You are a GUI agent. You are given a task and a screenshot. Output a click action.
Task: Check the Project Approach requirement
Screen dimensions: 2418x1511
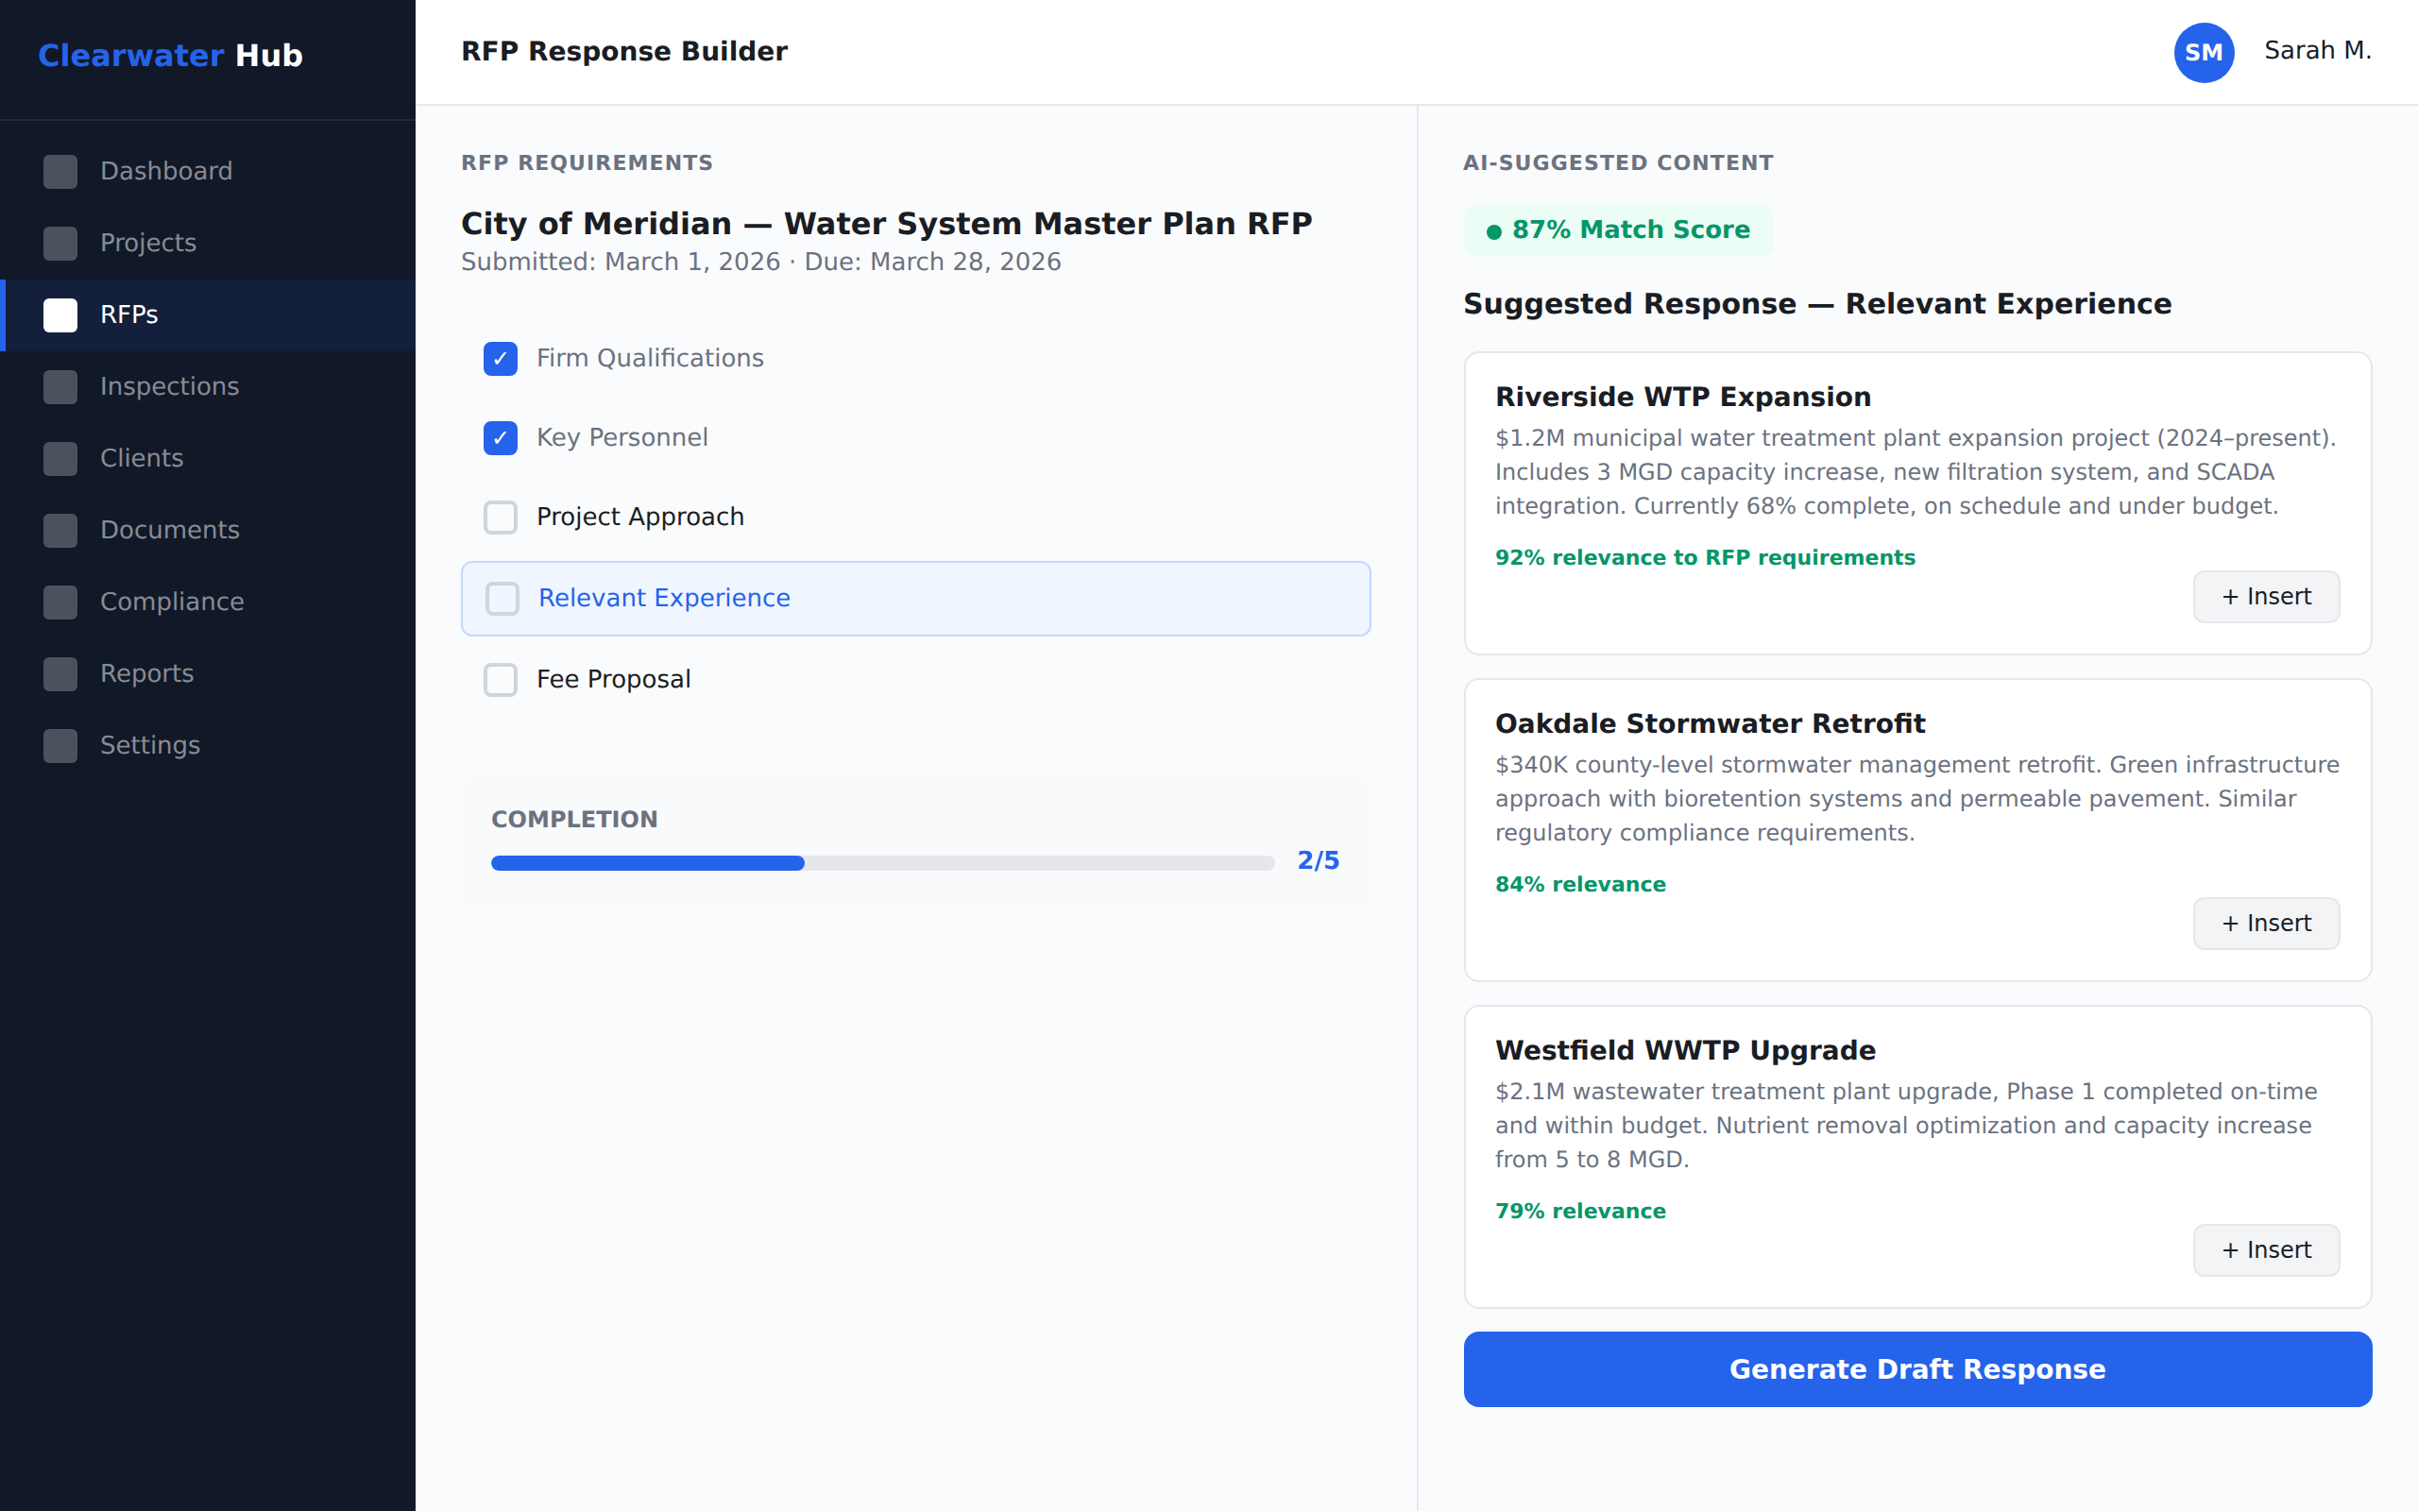pyautogui.click(x=500, y=518)
